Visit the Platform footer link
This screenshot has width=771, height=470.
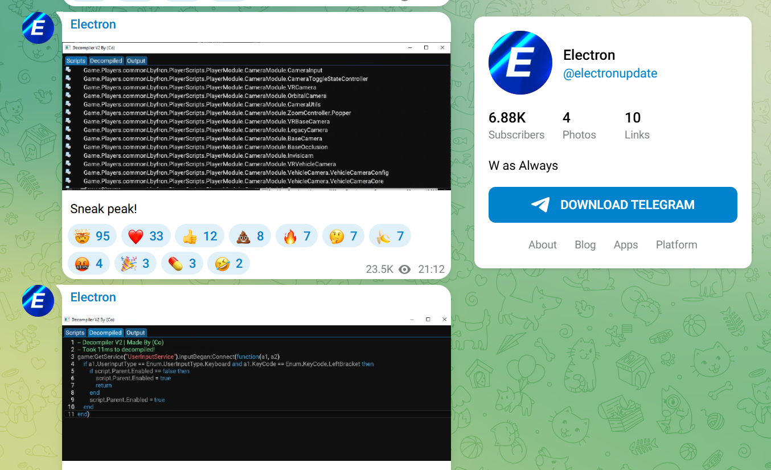point(676,245)
